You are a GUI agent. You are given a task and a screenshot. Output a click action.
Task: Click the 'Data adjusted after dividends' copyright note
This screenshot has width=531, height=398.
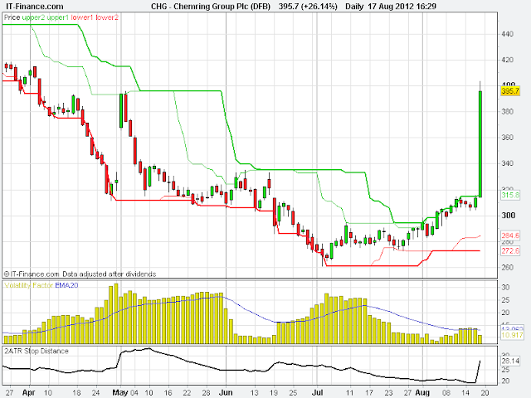click(109, 274)
